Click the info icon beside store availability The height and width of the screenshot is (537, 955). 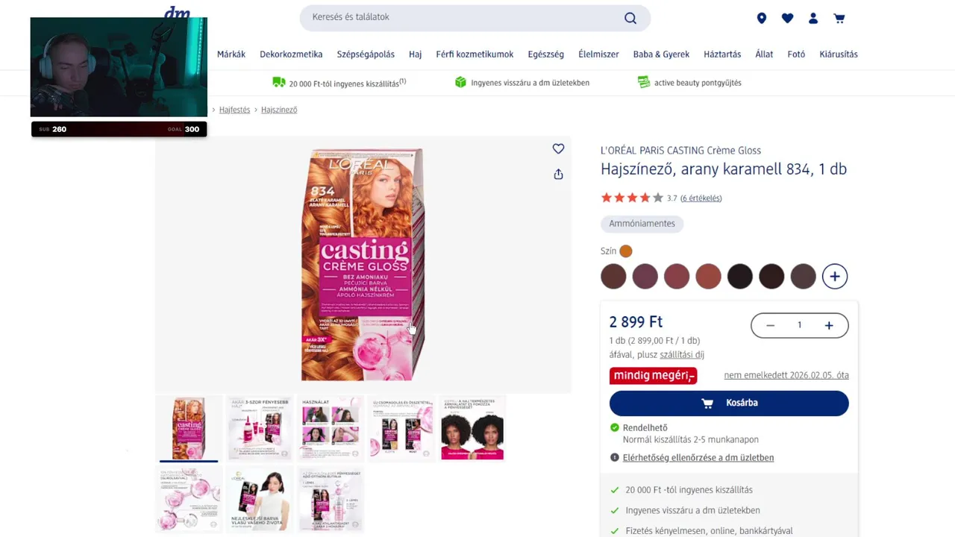(x=615, y=458)
